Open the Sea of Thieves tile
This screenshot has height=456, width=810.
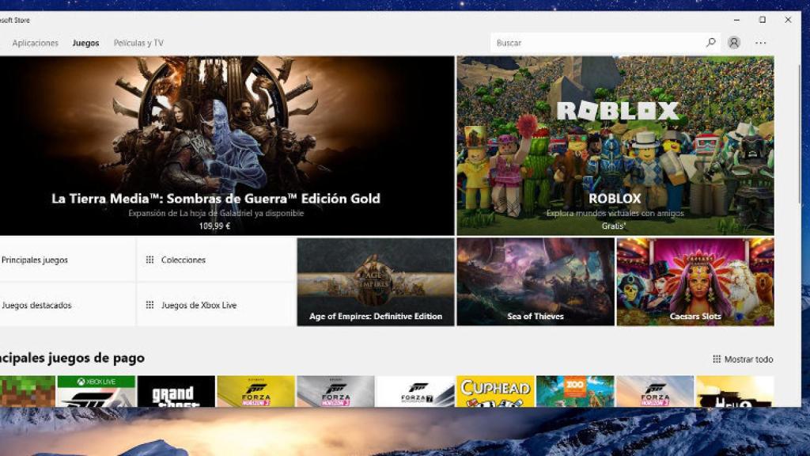pyautogui.click(x=533, y=281)
